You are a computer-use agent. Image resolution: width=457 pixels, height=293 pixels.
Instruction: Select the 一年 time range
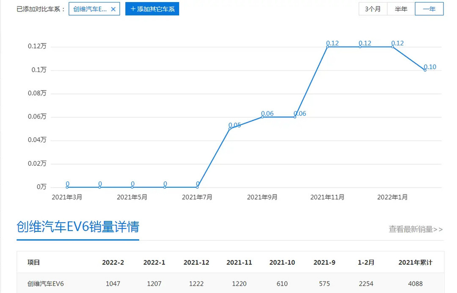(x=429, y=9)
